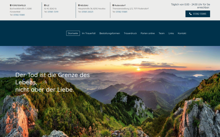The height and width of the screenshot is (137, 220).
Task: Click the location pin icon beside FÜRSTENFELD
Action: pos(11,5)
